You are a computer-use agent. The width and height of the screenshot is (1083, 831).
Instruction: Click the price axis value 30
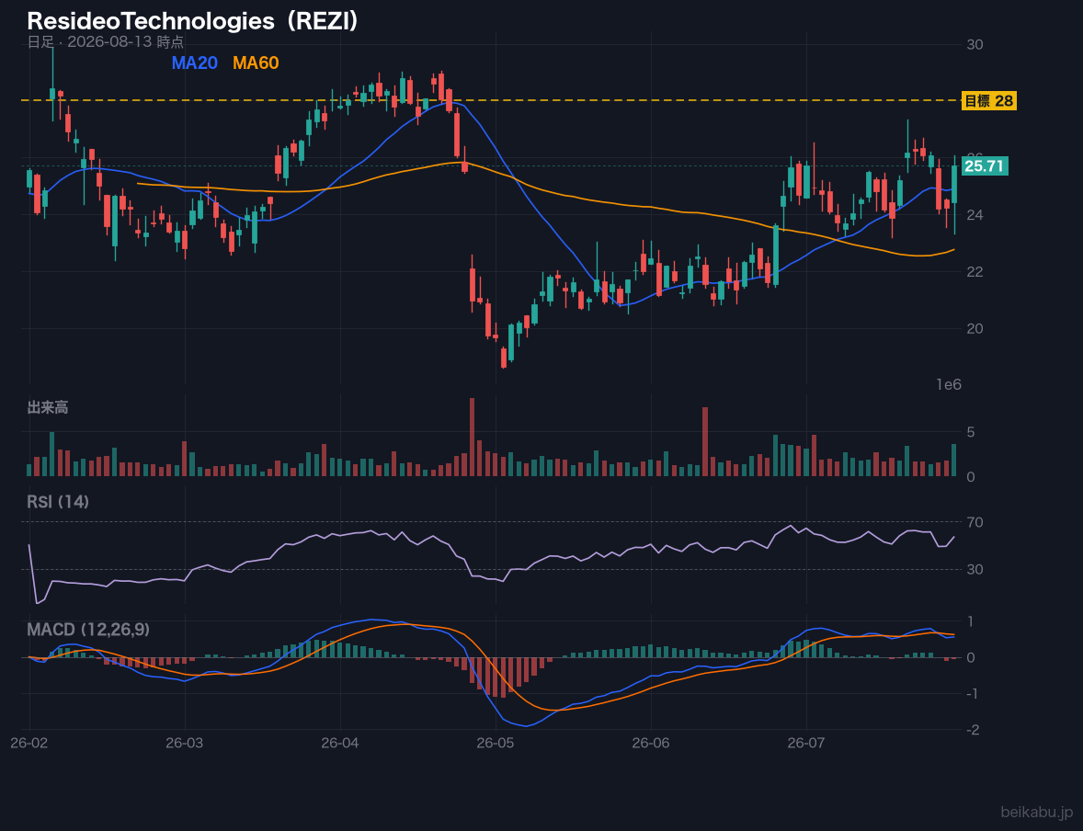975,45
